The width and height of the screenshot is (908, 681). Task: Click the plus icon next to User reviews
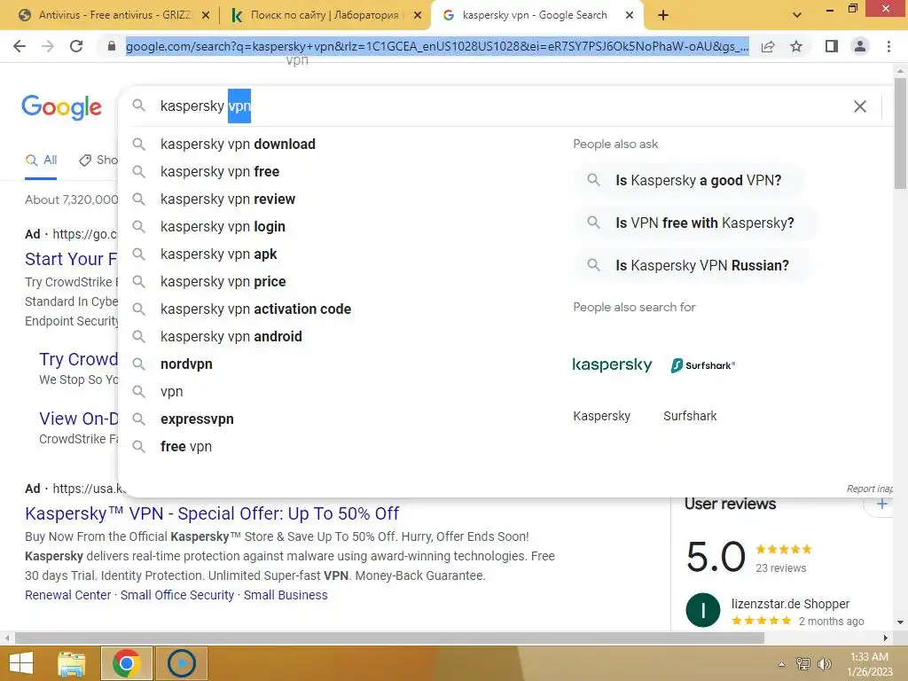click(x=882, y=504)
